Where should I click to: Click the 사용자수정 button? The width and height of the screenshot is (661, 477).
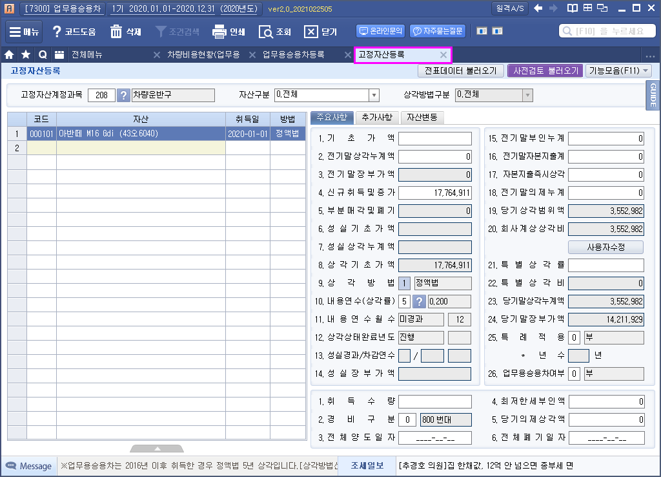605,247
